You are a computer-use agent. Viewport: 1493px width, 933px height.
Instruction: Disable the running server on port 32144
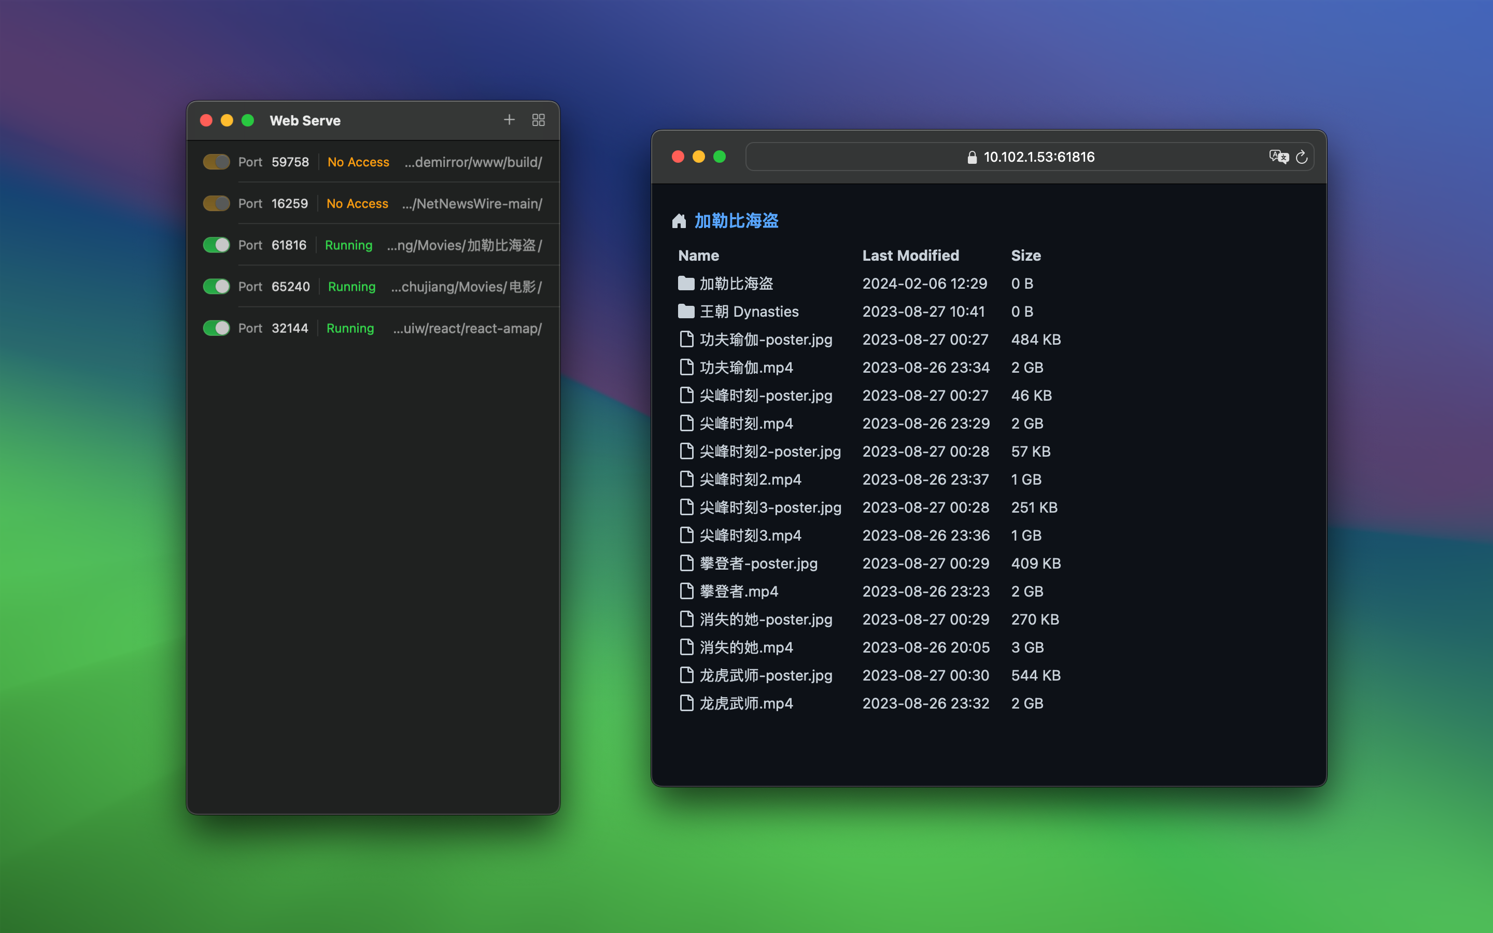click(216, 328)
